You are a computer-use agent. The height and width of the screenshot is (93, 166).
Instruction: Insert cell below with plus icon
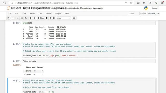pyautogui.click(x=13, y=18)
